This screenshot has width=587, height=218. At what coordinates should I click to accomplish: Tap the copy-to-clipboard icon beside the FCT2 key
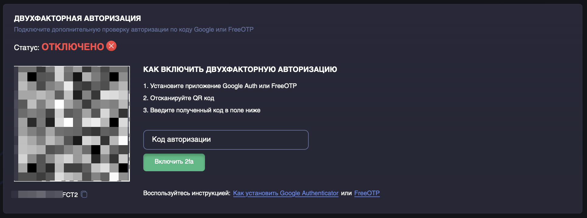pos(84,194)
